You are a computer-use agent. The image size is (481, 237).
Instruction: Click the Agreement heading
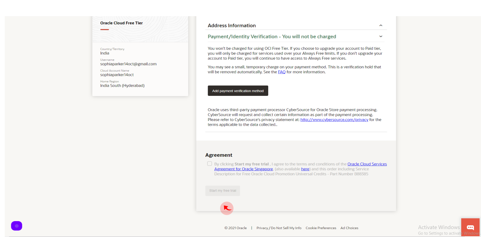(x=219, y=155)
